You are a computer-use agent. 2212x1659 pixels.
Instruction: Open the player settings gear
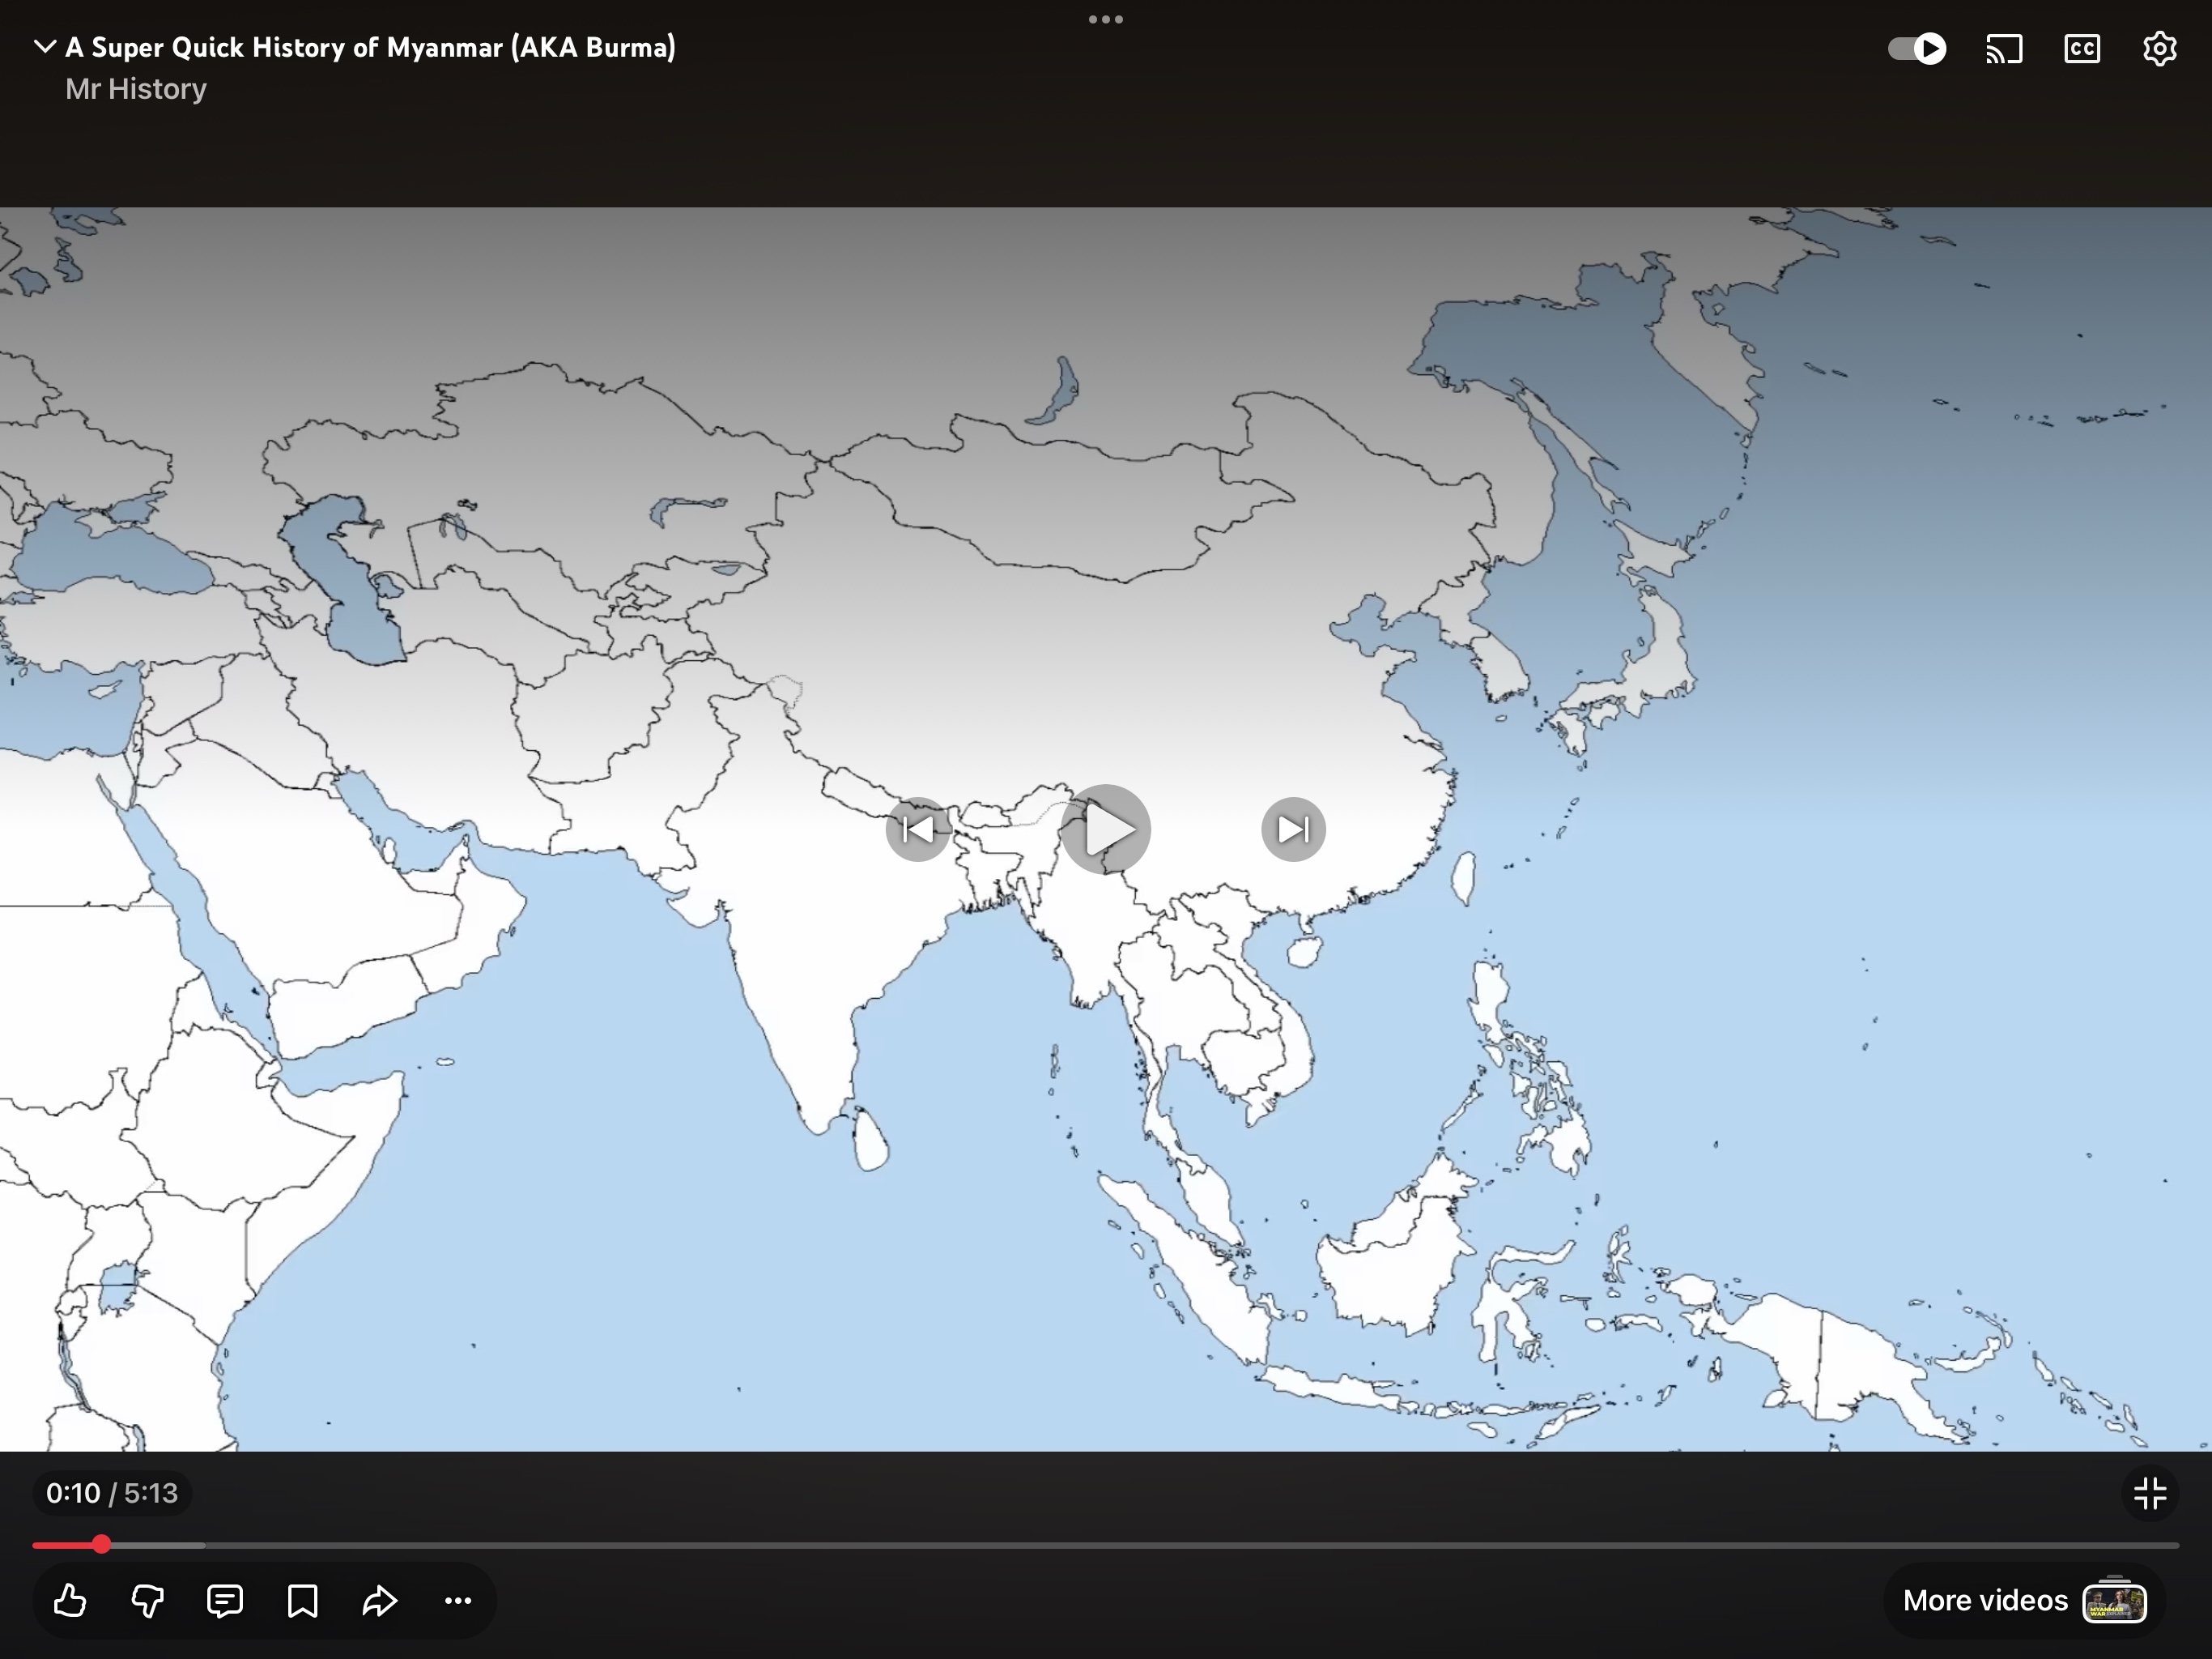pos(2159,49)
